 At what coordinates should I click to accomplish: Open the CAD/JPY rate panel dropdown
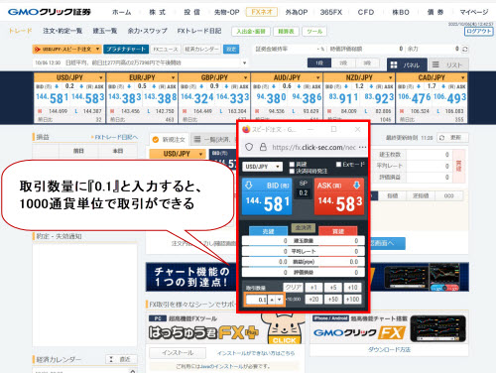point(462,77)
